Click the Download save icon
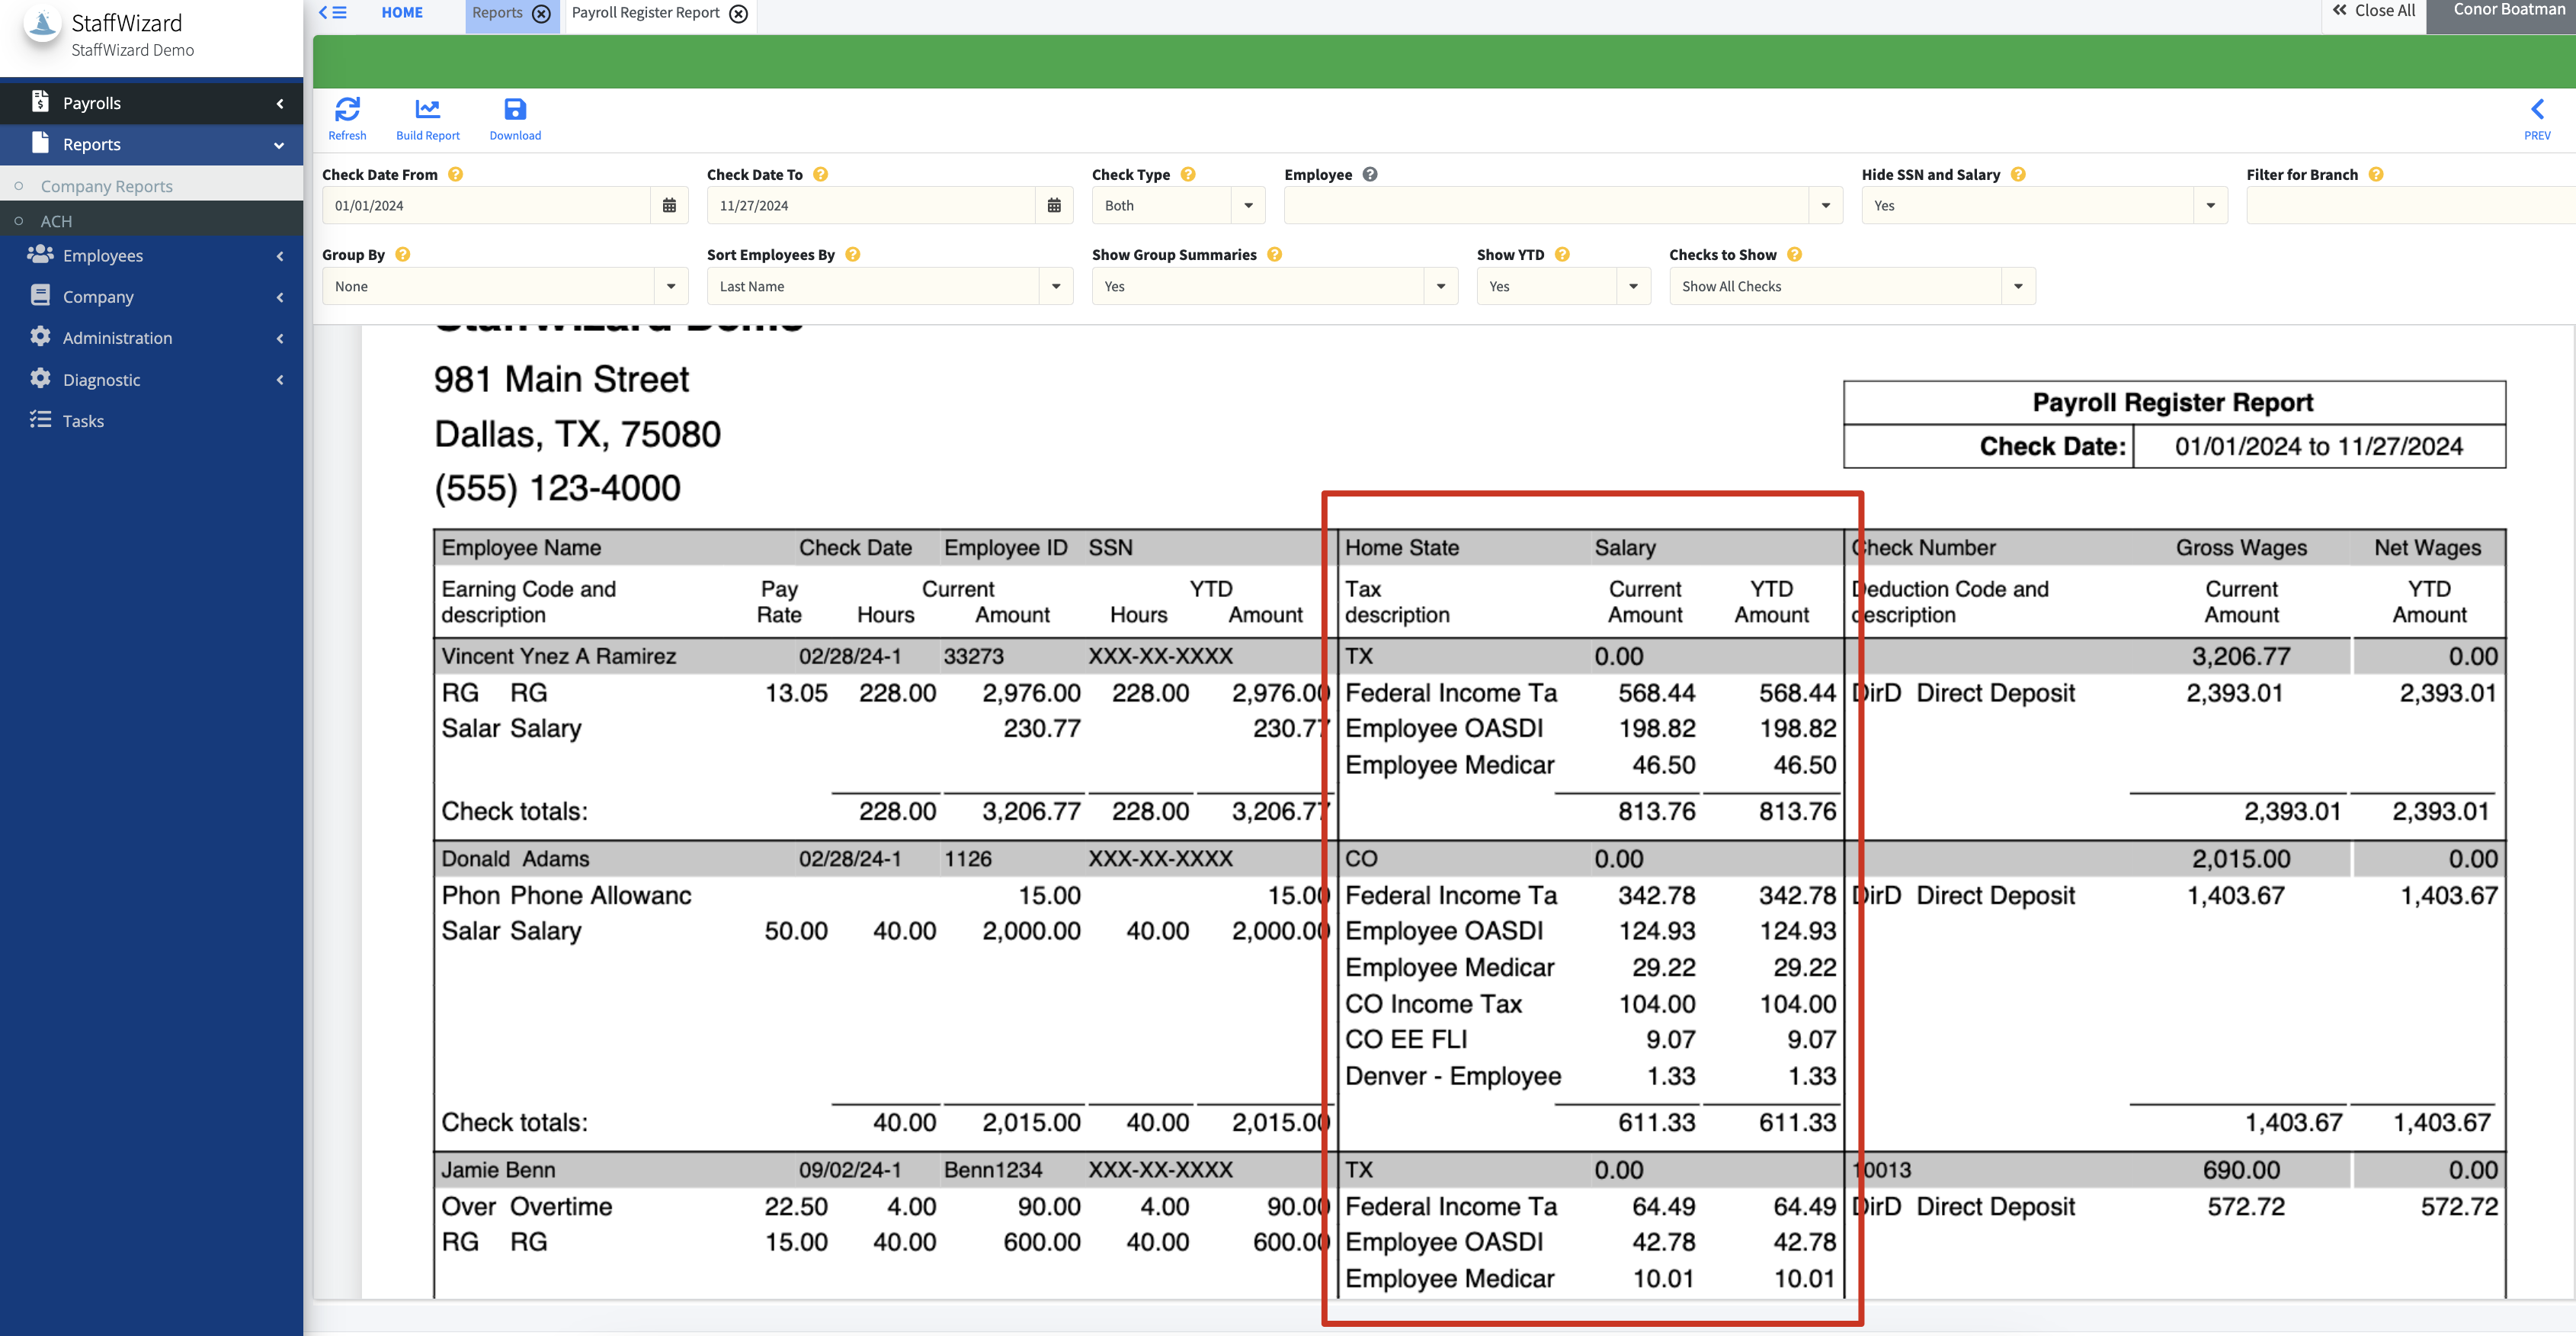This screenshot has height=1336, width=2576. [515, 109]
